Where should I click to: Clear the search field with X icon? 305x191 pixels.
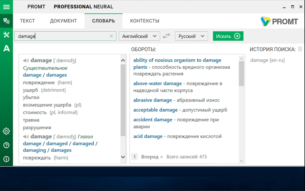click(111, 36)
